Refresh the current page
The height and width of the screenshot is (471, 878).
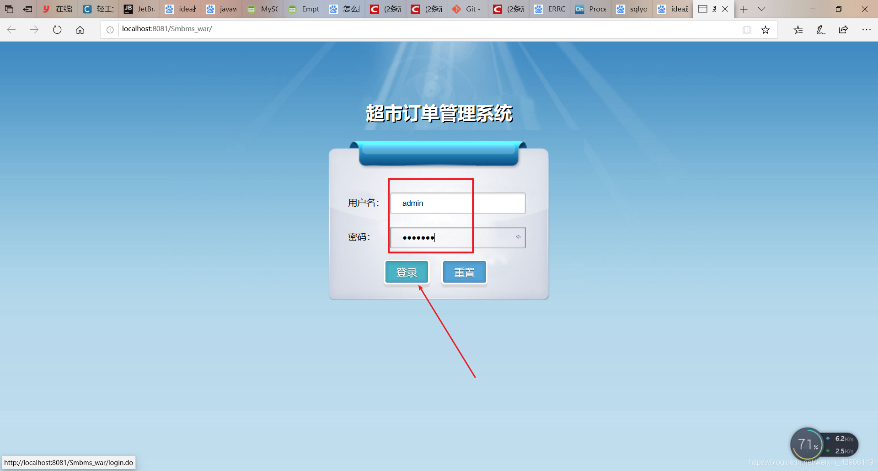click(57, 29)
